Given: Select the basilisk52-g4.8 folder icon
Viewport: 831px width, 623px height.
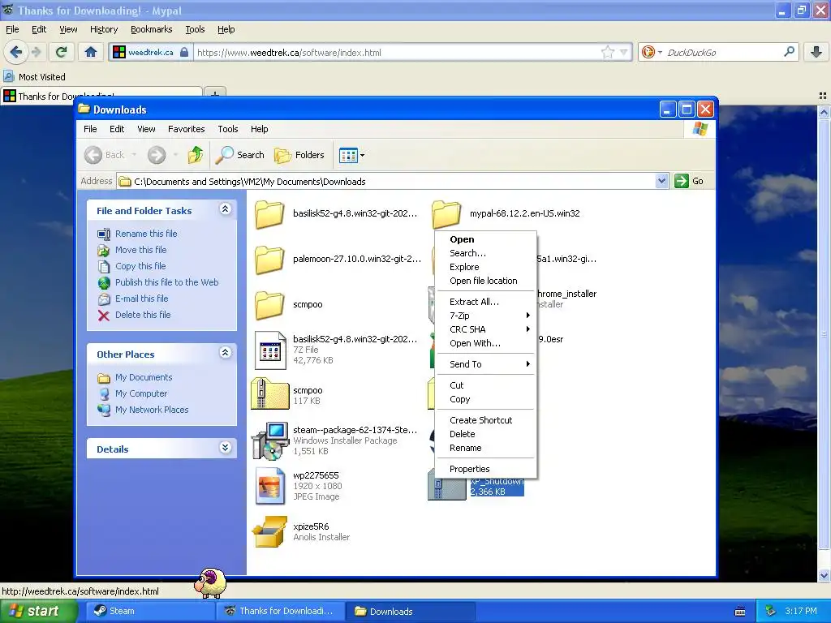Looking at the screenshot, I should (x=269, y=213).
